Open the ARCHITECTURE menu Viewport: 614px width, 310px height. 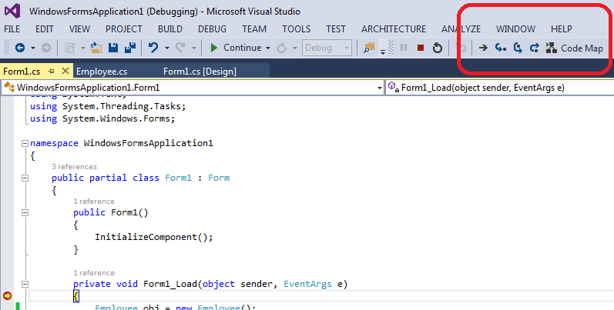click(x=394, y=29)
